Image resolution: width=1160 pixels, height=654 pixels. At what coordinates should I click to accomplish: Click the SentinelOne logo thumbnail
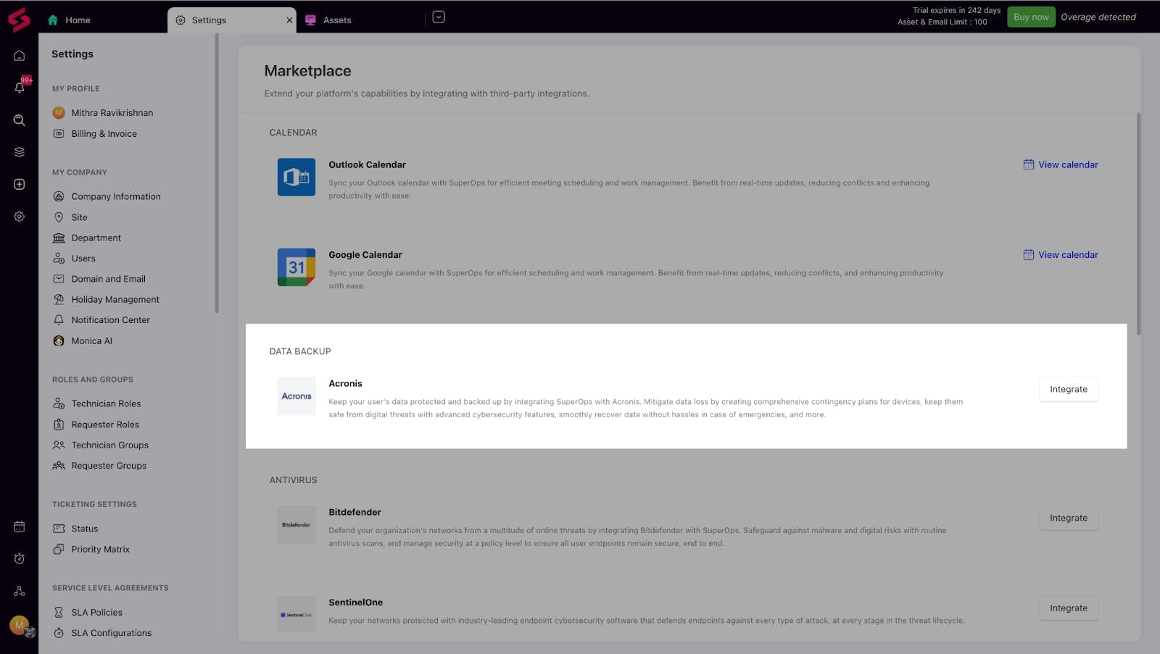pyautogui.click(x=297, y=615)
